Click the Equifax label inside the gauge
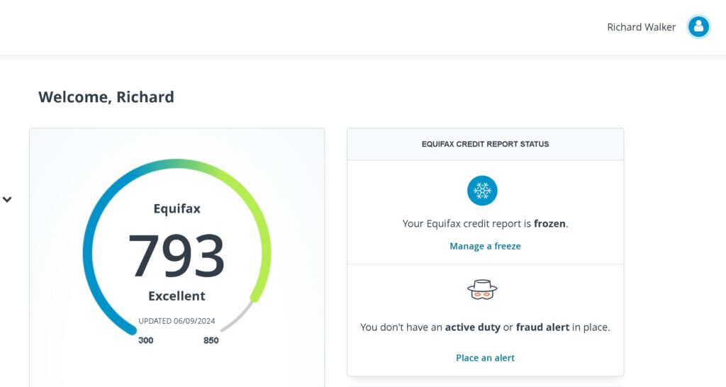The height and width of the screenshot is (387, 726). [177, 208]
